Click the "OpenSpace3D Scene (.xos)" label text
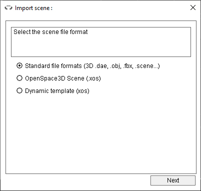201x191 pixels. click(x=63, y=78)
